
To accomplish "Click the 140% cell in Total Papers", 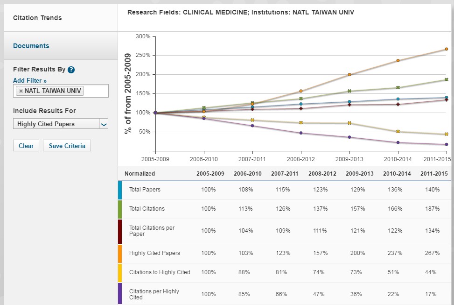I will coord(432,190).
